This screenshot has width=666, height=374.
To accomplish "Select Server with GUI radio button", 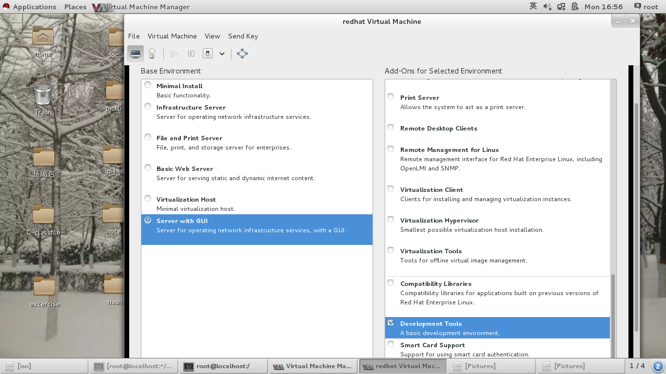I will tap(148, 220).
